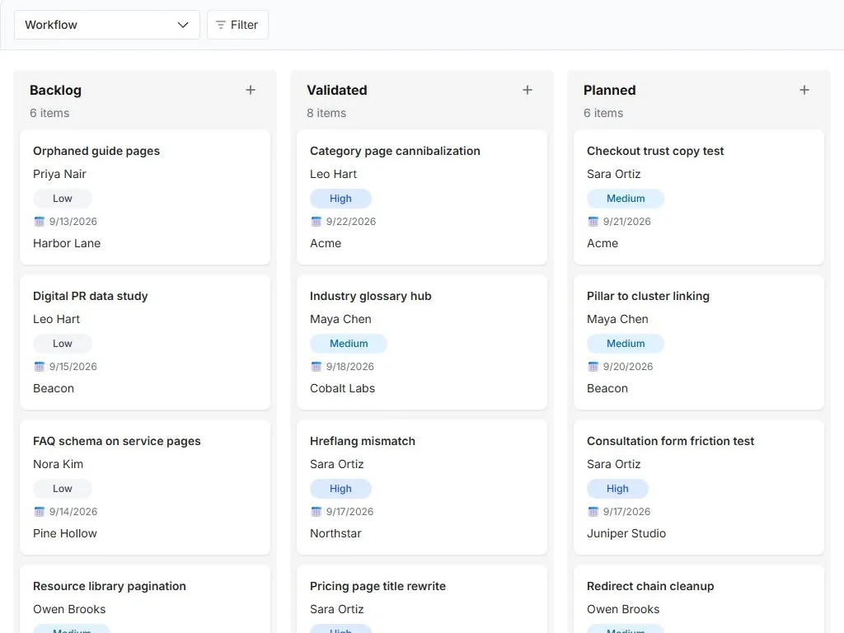Click Acme on Checkout trust copy test card
Screen dimensions: 844x633
603,243
